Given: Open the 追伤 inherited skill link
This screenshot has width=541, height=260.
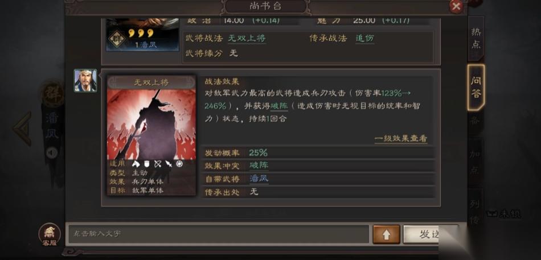Looking at the screenshot, I should 364,38.
